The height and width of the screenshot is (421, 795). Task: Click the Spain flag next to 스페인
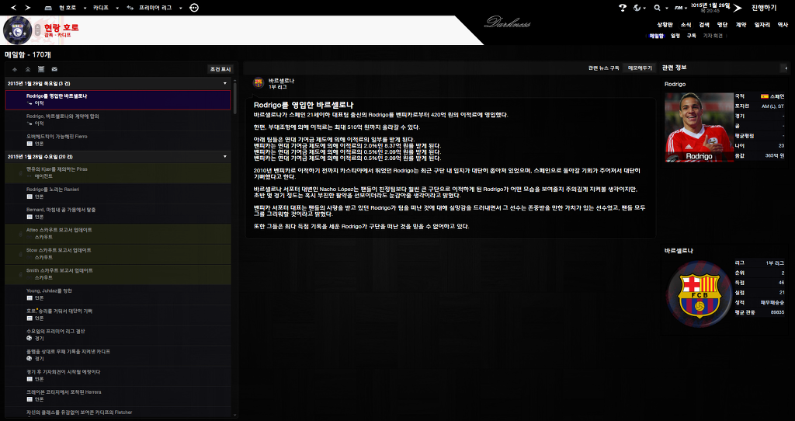764,96
